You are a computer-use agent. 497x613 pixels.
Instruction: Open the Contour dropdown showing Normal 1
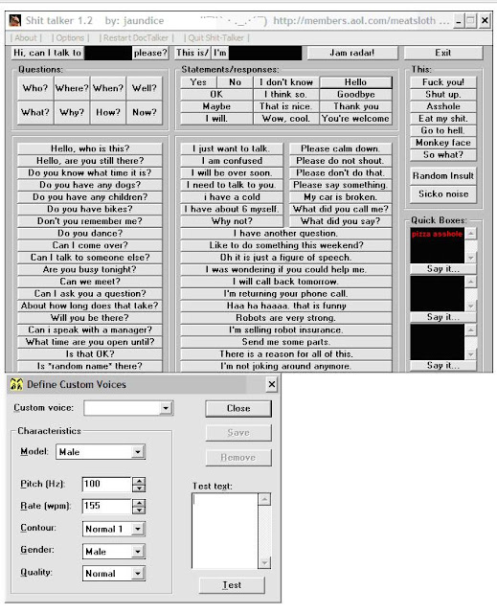[x=138, y=530]
